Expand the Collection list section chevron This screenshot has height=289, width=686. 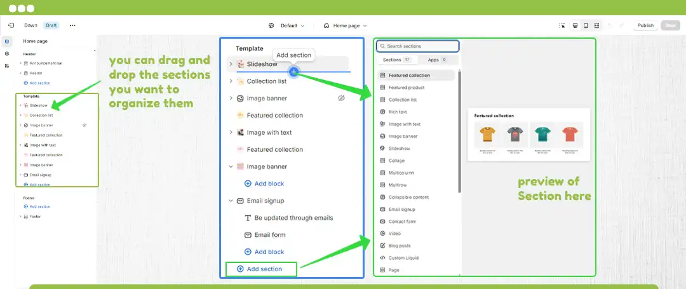231,81
